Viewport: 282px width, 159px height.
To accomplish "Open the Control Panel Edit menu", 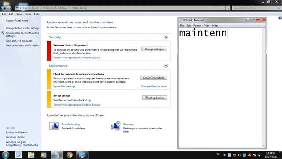I will pos(11,14).
